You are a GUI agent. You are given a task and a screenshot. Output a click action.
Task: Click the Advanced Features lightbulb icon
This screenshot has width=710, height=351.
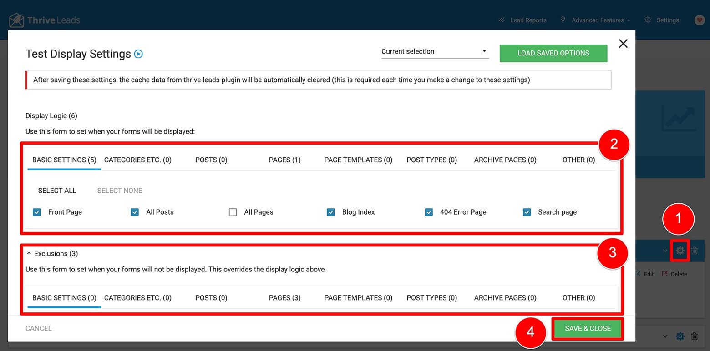coord(563,20)
